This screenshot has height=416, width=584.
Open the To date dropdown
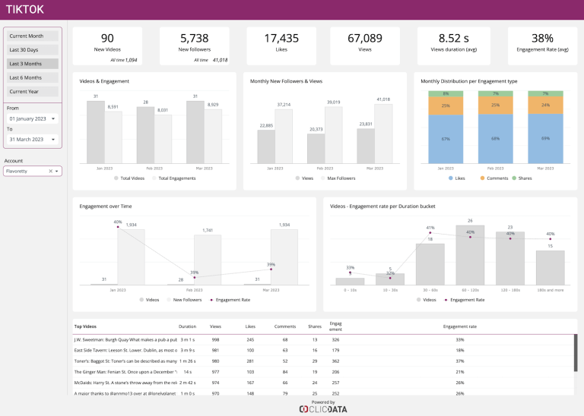click(33, 140)
